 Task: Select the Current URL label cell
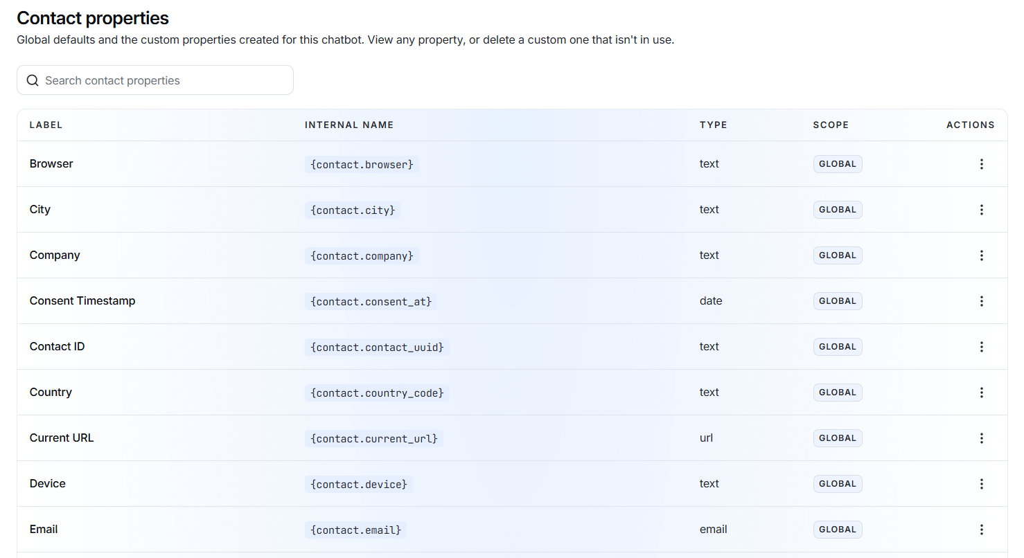(x=62, y=438)
